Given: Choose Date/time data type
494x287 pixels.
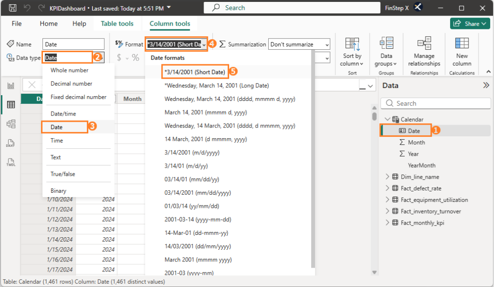Looking at the screenshot, I should point(63,114).
